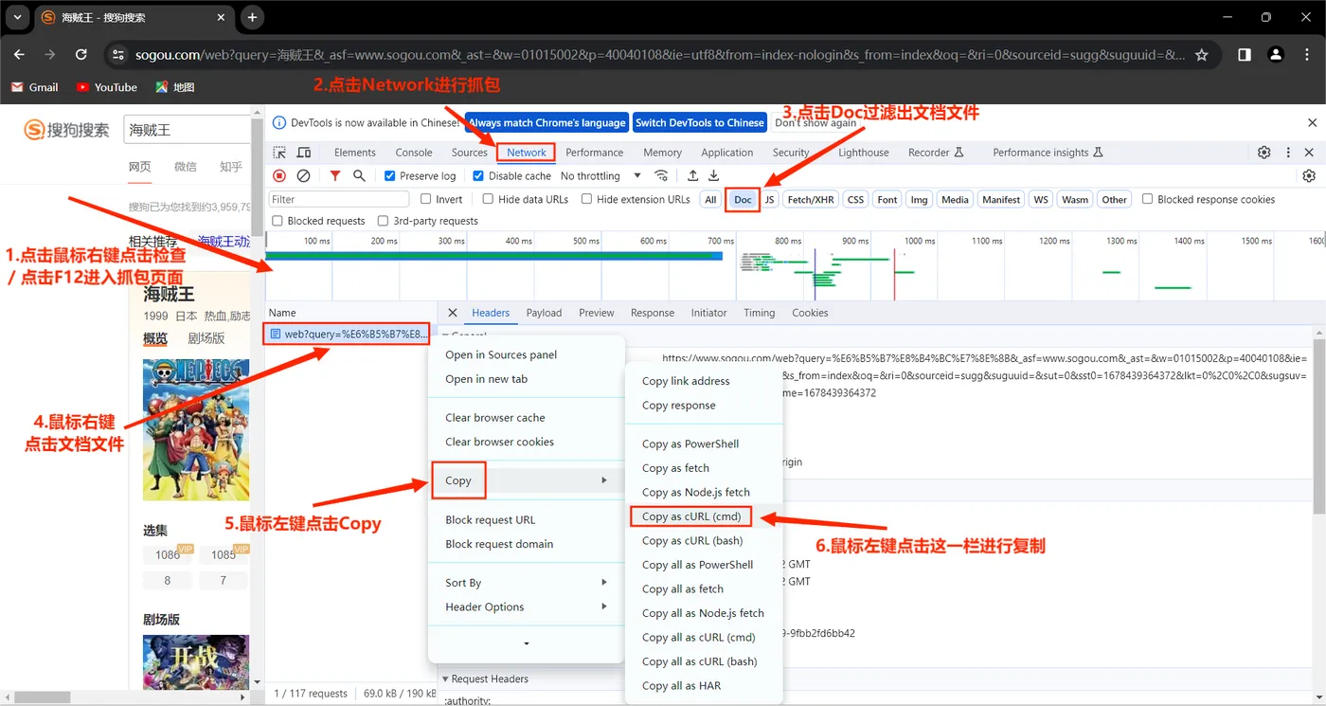This screenshot has height=706, width=1326.
Task: Open the browser side panel icon
Action: (1245, 55)
